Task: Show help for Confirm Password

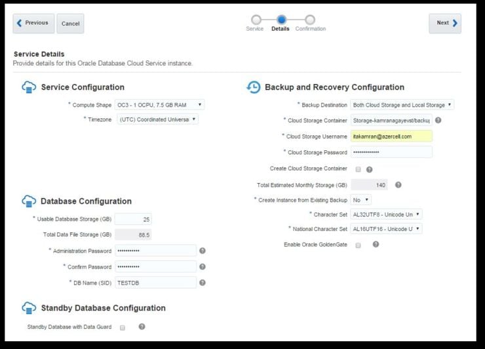Action: point(203,266)
